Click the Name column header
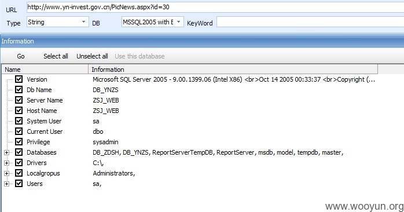Screen dimensions: 404x212 [45, 70]
